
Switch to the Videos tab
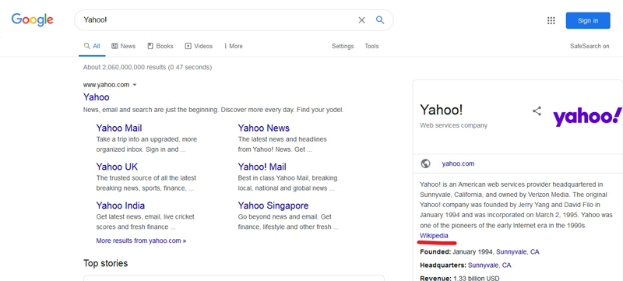199,46
